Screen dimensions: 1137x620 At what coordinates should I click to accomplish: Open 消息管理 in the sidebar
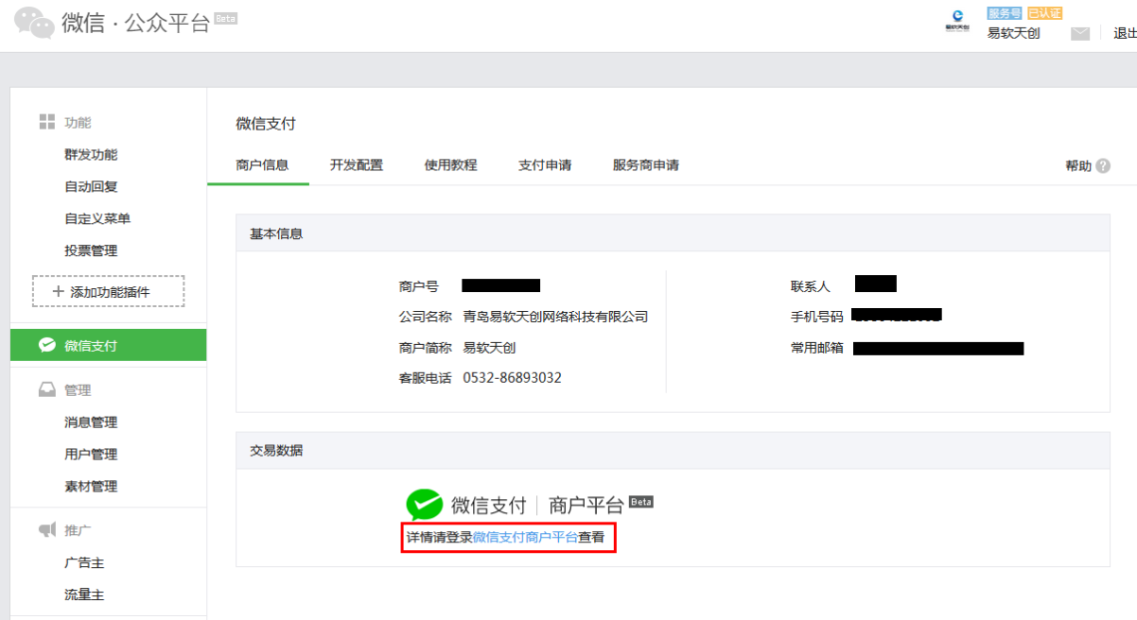tap(91, 422)
